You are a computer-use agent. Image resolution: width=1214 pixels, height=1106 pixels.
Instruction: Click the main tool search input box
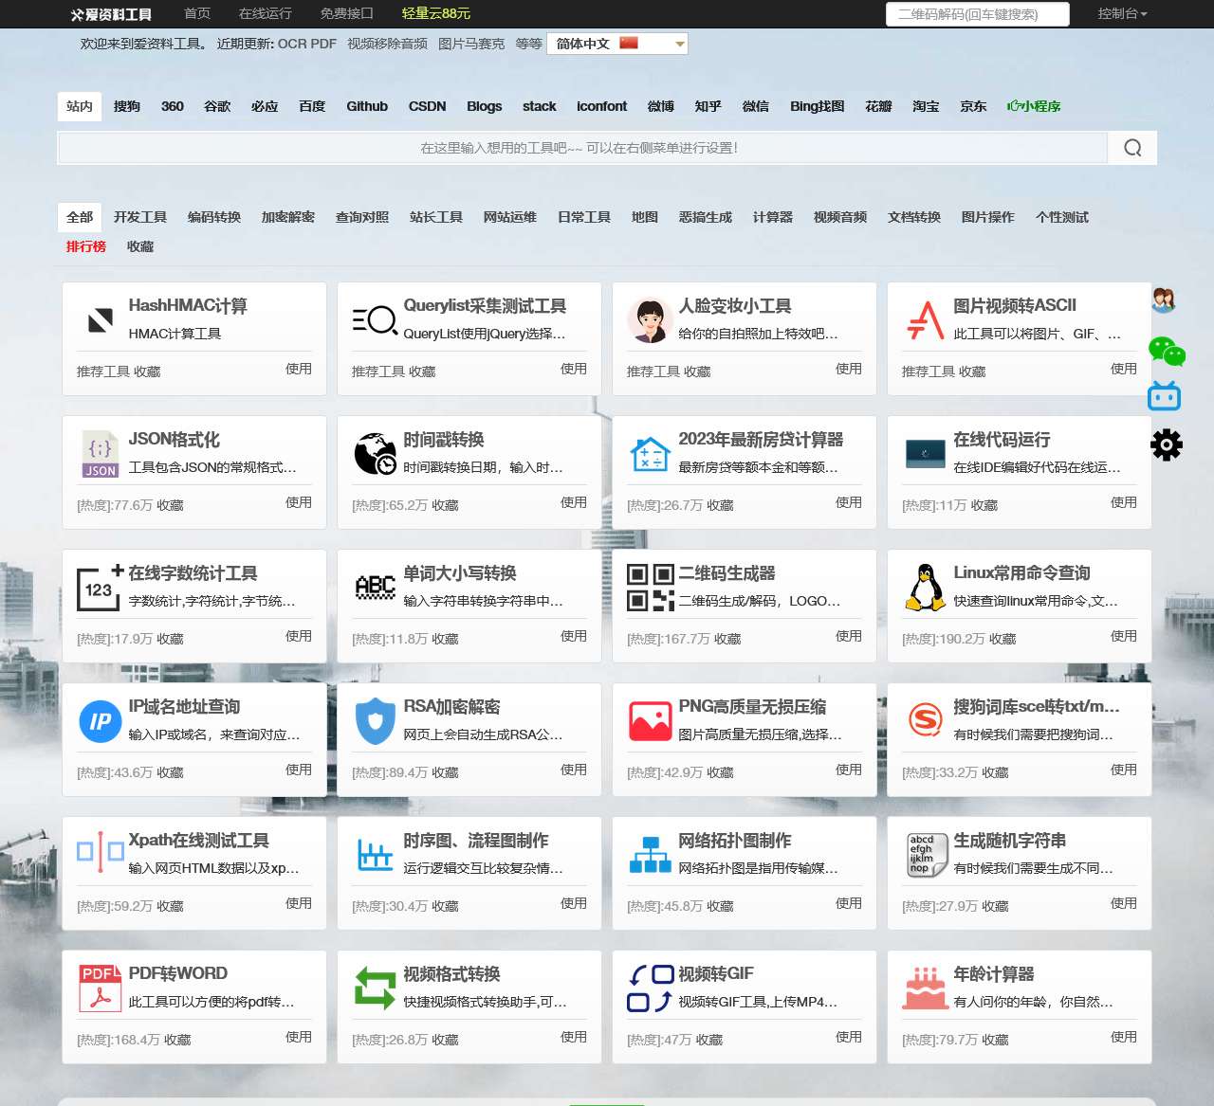[581, 148]
